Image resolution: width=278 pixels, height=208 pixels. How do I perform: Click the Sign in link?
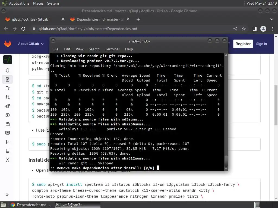(261, 44)
